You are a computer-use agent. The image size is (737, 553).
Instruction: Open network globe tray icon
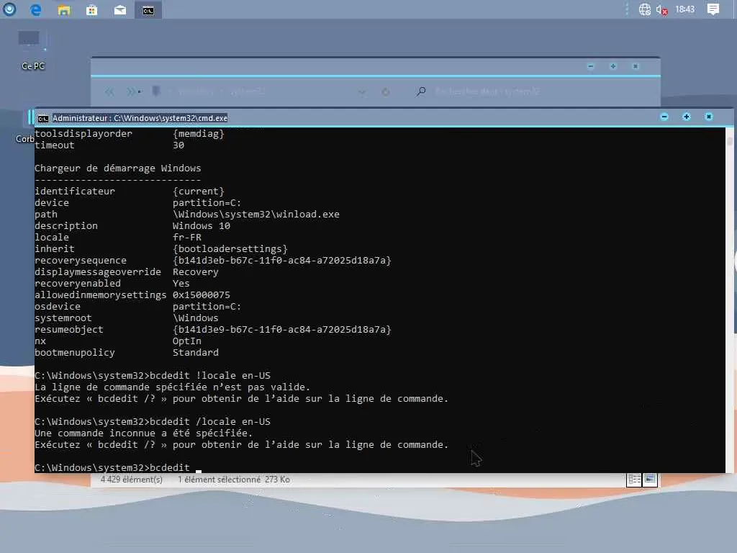click(x=644, y=9)
